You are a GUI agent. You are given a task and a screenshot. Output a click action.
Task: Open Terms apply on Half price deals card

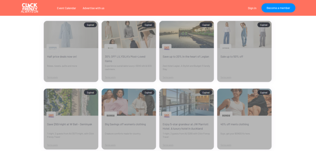tap(52, 77)
